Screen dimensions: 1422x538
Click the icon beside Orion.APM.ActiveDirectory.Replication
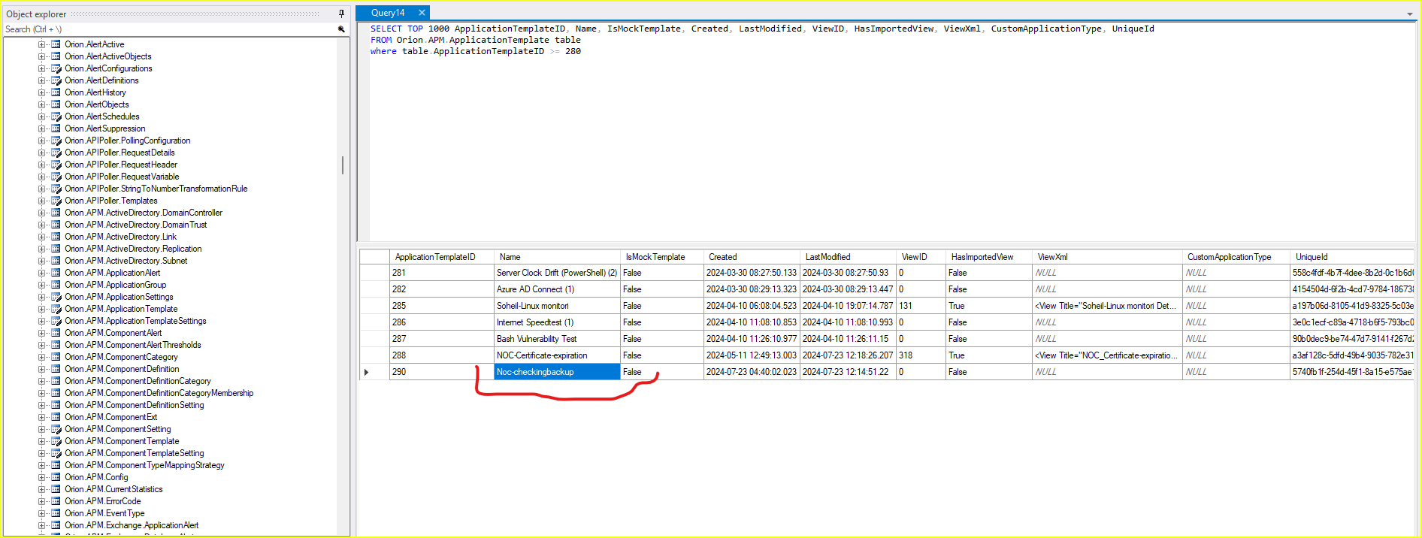(56, 249)
